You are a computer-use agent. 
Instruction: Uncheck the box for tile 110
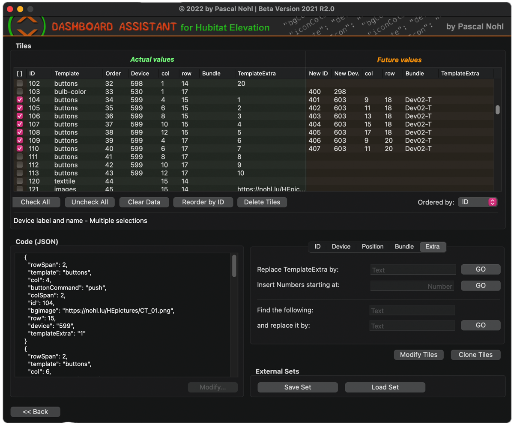pos(20,149)
